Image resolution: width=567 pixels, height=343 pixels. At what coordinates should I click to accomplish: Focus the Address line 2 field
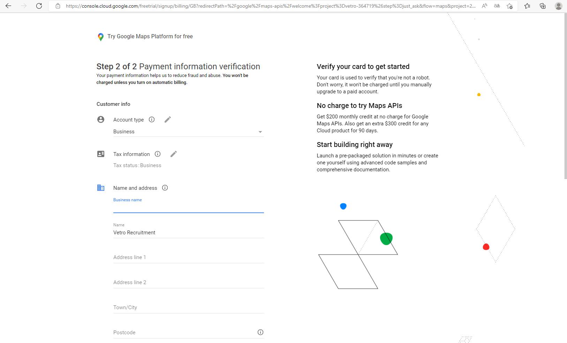tap(188, 282)
